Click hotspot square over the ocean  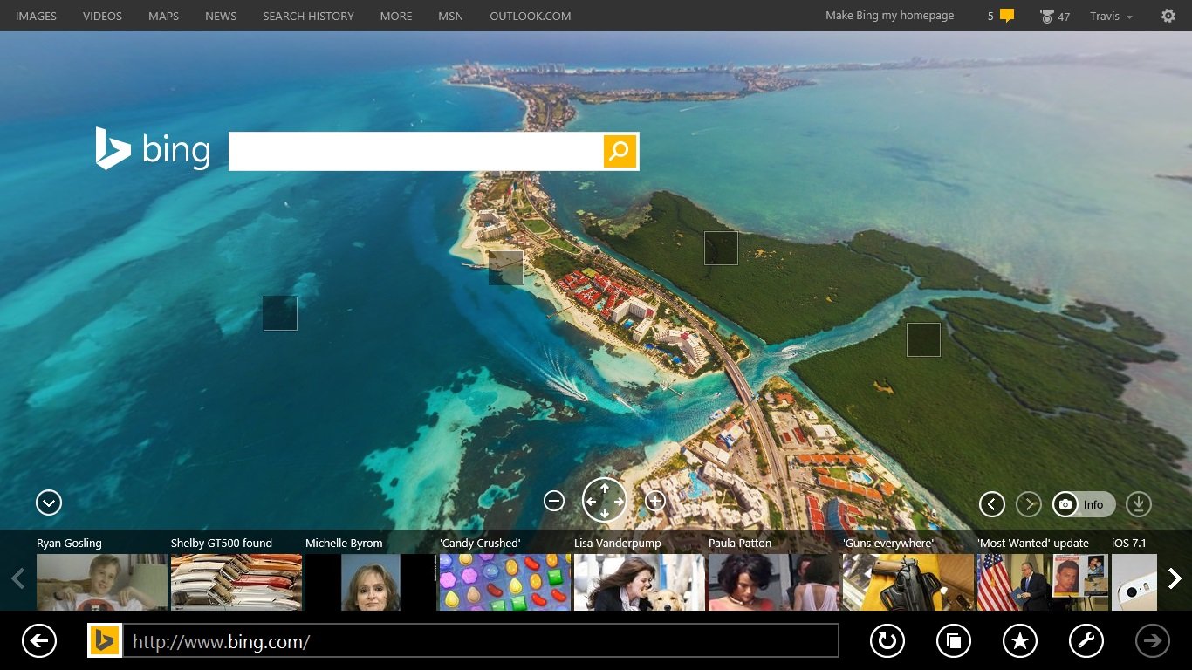click(x=280, y=313)
